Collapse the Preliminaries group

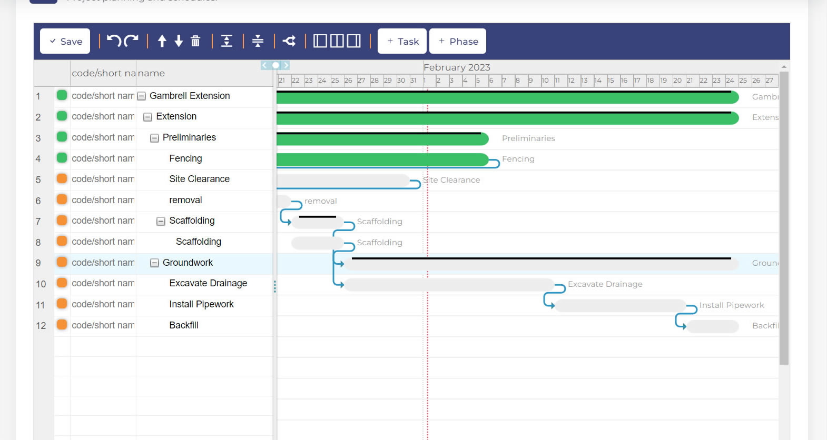coord(154,138)
